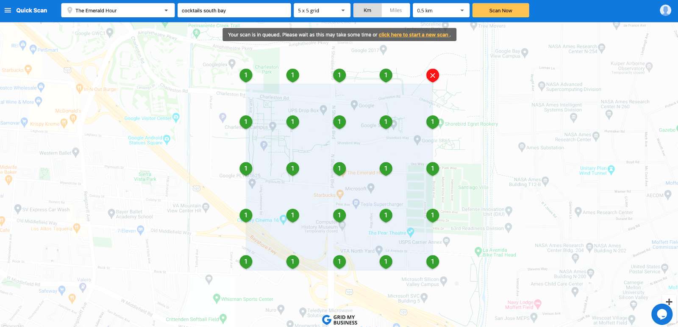Click the 'click here to start a new scan' link
This screenshot has width=678, height=327.
coord(414,35)
